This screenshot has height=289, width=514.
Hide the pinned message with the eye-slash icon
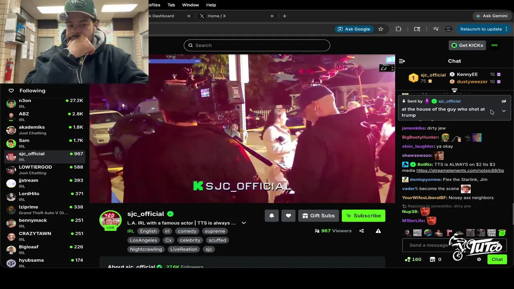[x=504, y=102]
